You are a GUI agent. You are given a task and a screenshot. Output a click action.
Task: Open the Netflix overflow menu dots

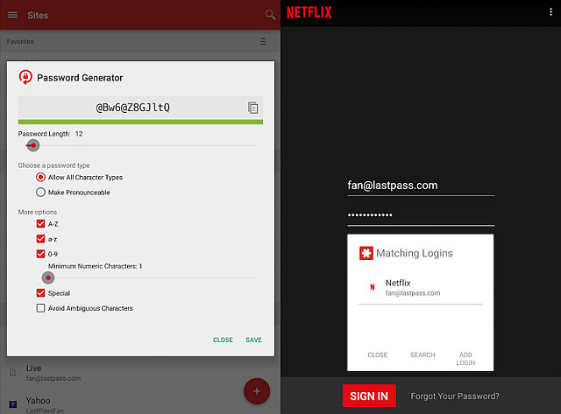pos(550,11)
